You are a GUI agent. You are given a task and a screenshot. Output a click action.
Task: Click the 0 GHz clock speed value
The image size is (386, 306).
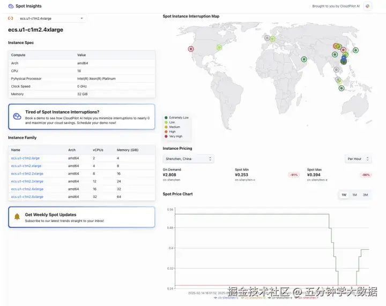(82, 87)
